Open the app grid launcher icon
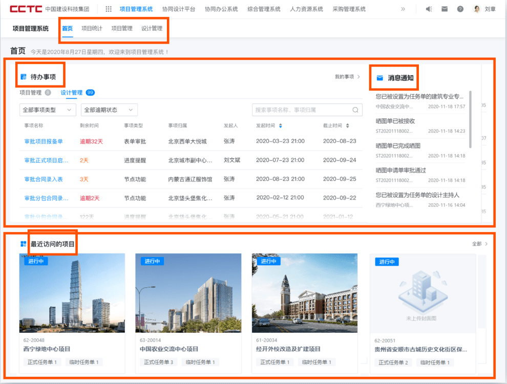507x384 pixels. (x=109, y=9)
